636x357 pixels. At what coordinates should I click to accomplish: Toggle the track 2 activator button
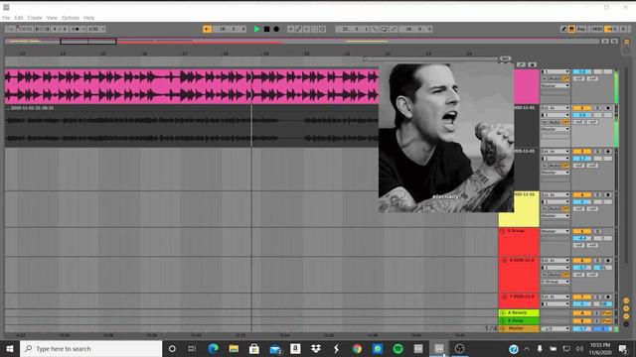click(582, 108)
